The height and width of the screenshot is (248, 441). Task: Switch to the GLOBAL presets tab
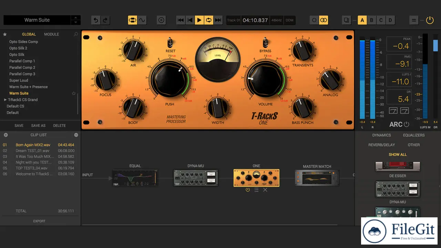coord(29,34)
